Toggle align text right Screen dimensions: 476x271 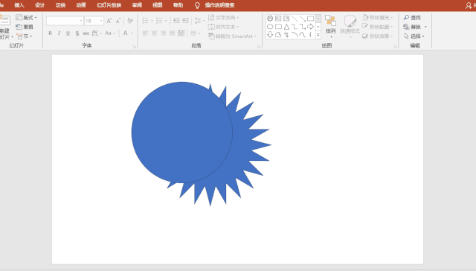pyautogui.click(x=163, y=33)
